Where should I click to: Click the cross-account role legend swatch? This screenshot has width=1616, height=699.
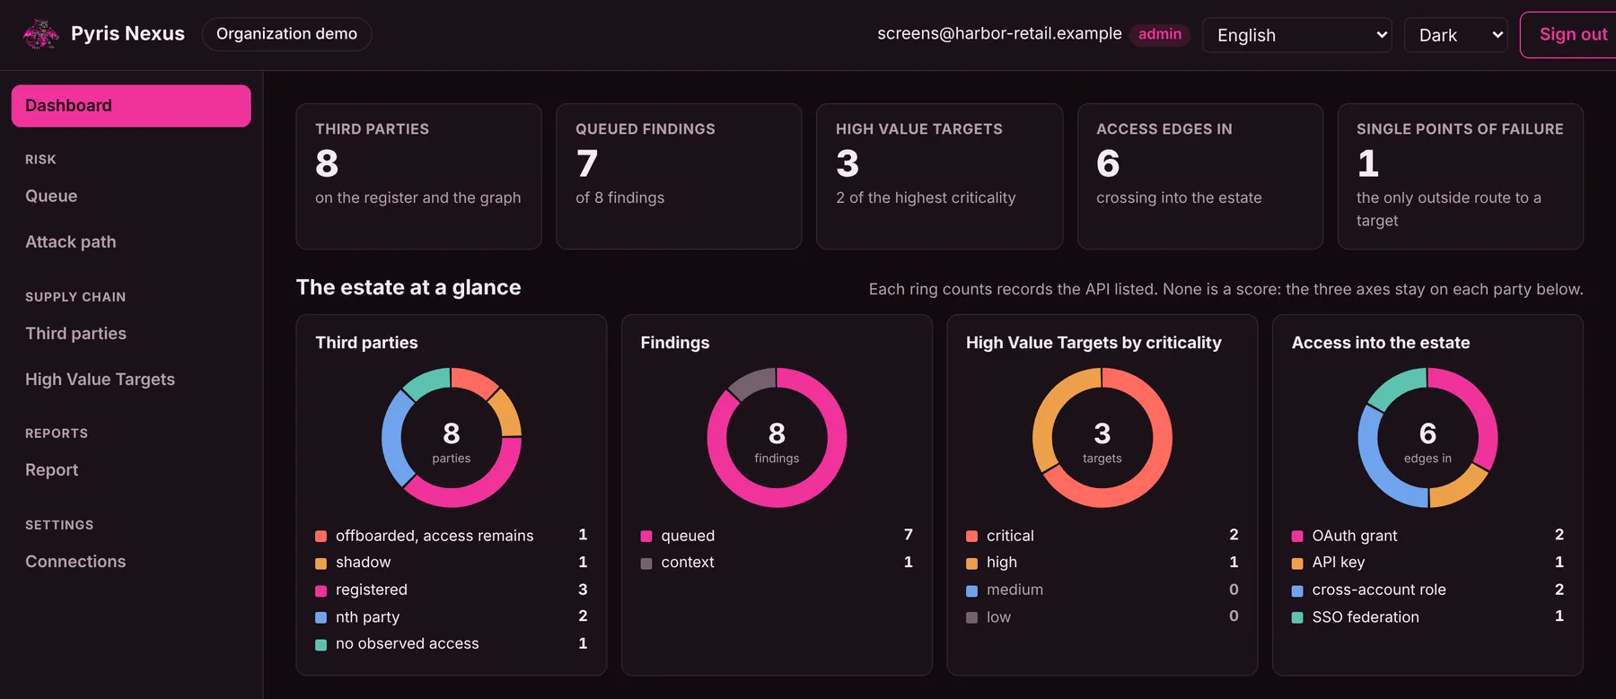pyautogui.click(x=1297, y=590)
